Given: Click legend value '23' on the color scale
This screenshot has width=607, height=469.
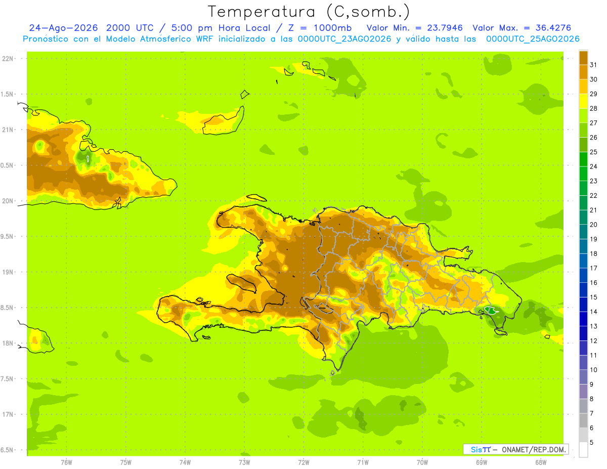Looking at the screenshot, I should click(x=593, y=181).
